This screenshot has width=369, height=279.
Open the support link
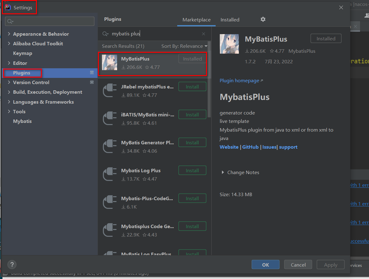tap(288, 147)
